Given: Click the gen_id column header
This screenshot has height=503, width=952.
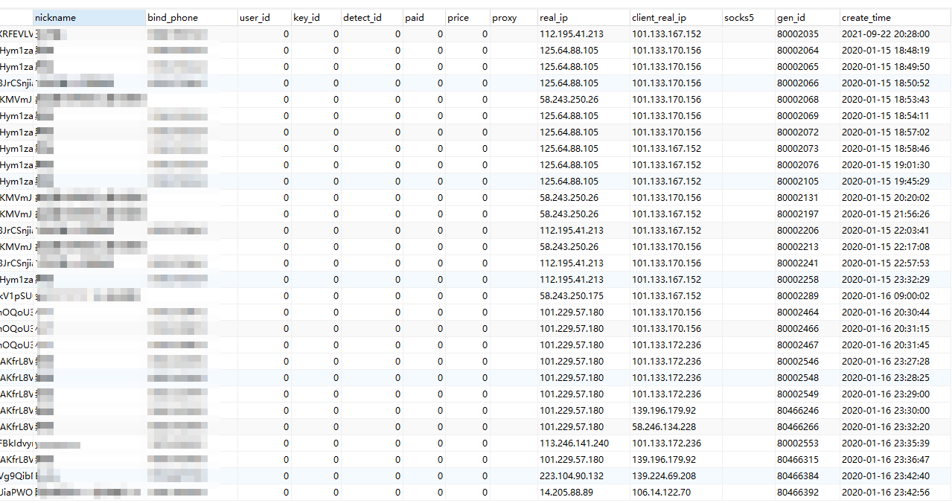Looking at the screenshot, I should coord(806,18).
